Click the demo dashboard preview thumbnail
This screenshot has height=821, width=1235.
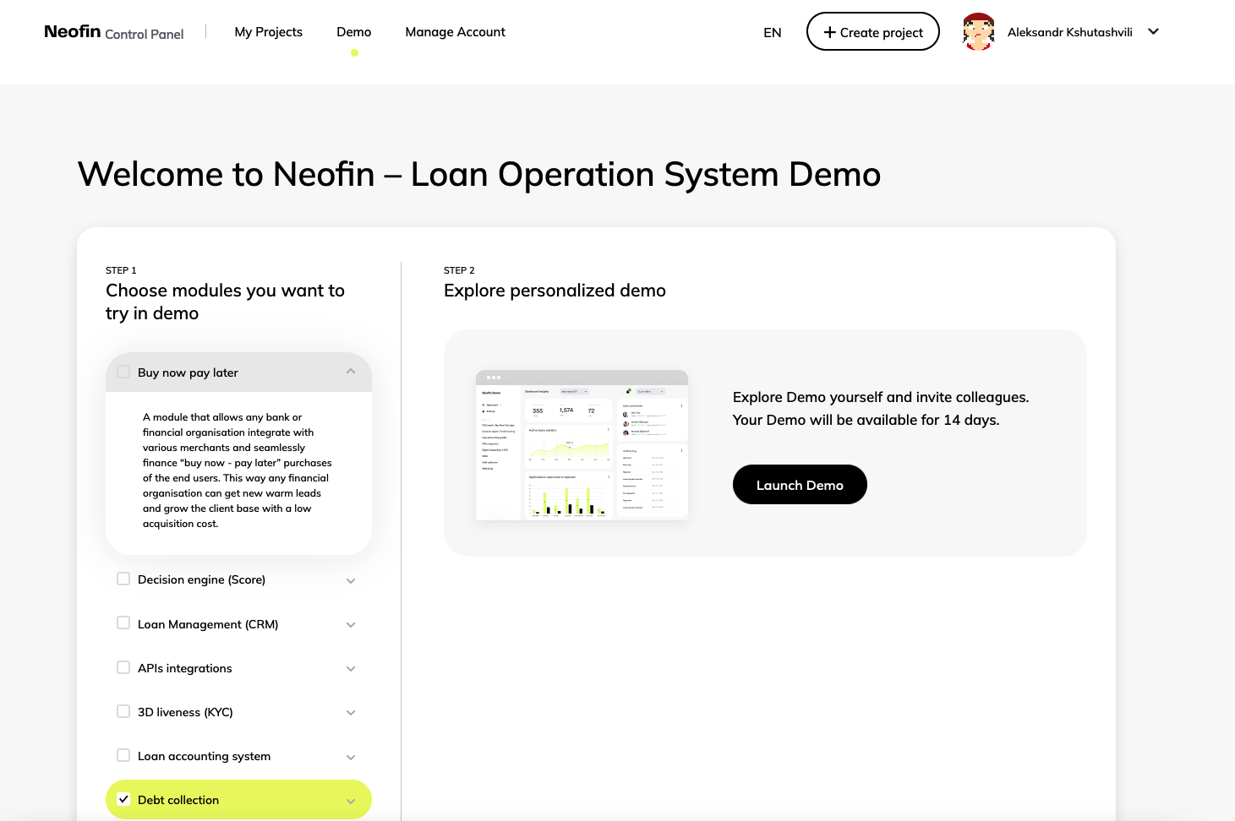582,445
